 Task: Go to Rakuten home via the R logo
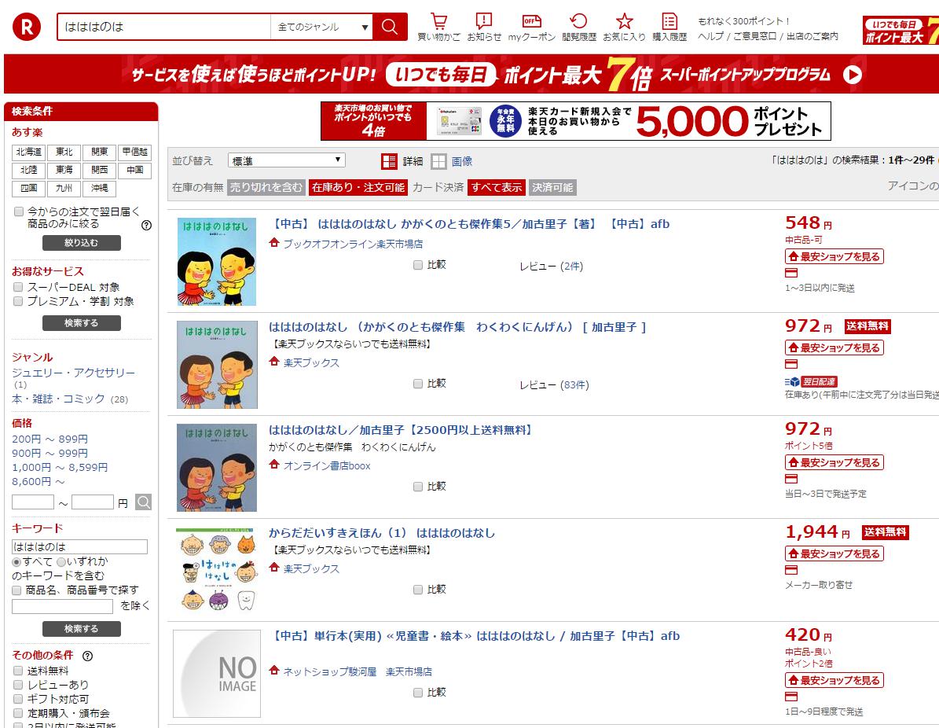click(x=27, y=27)
